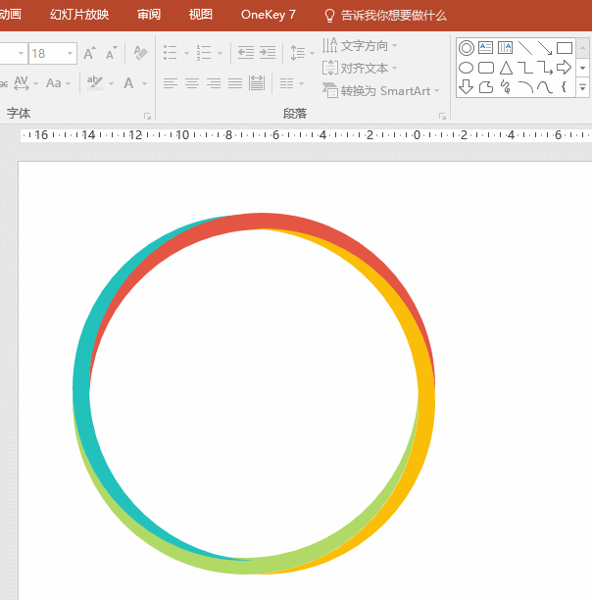
Task: Choose the oval shape from the gallery
Action: (x=467, y=68)
